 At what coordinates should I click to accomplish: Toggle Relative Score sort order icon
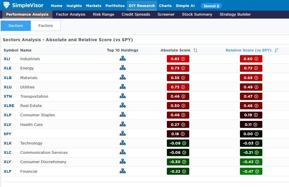276,50
